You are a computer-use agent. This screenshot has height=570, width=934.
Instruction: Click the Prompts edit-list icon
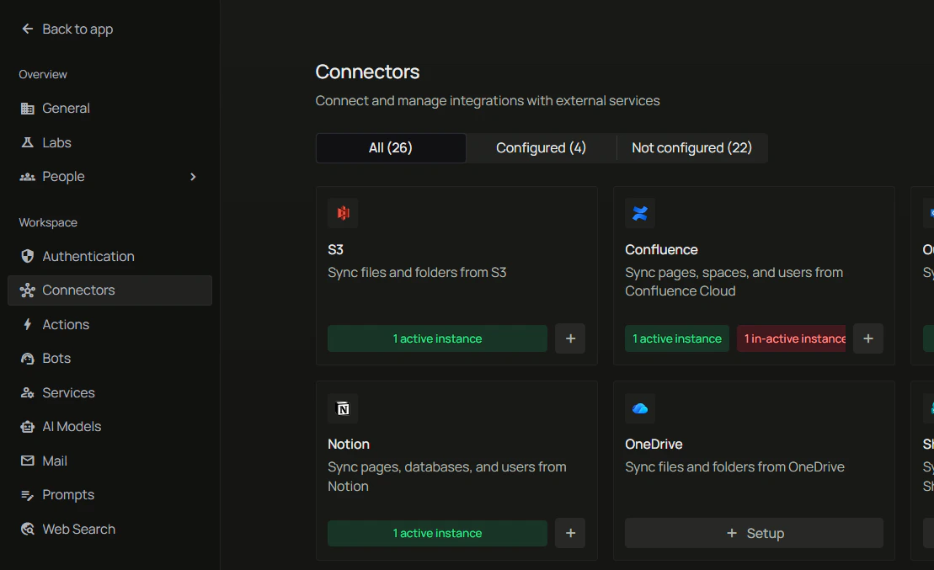click(x=28, y=495)
